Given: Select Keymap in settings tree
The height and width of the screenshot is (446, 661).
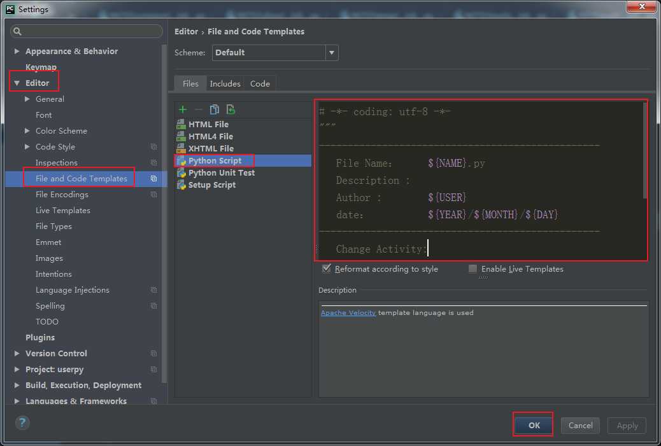Looking at the screenshot, I should coord(41,67).
